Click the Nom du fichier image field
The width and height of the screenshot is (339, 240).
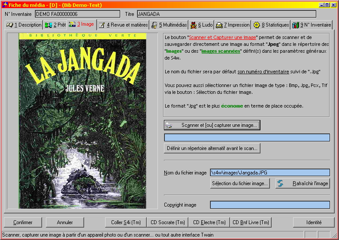(270, 173)
